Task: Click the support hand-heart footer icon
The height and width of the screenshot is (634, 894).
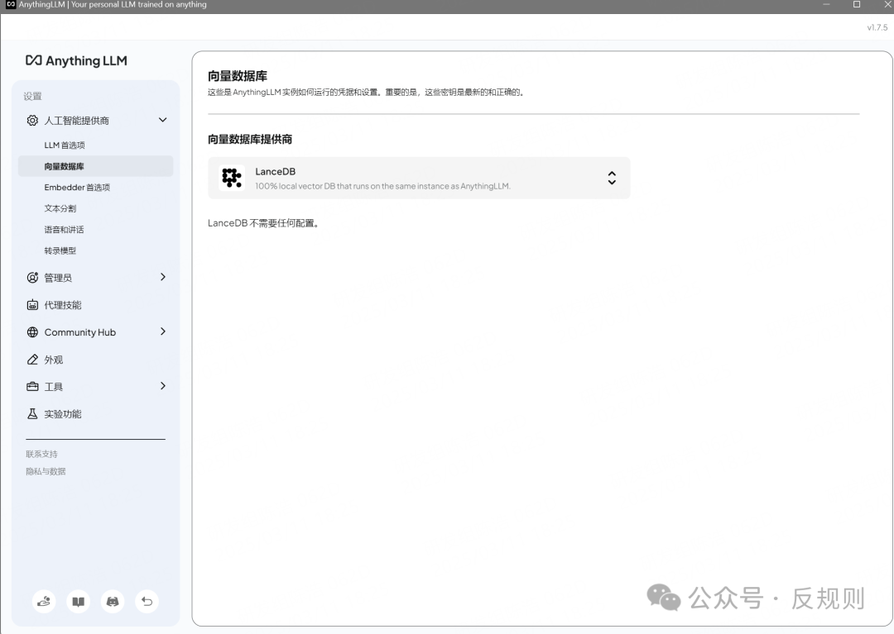Action: [x=44, y=601]
